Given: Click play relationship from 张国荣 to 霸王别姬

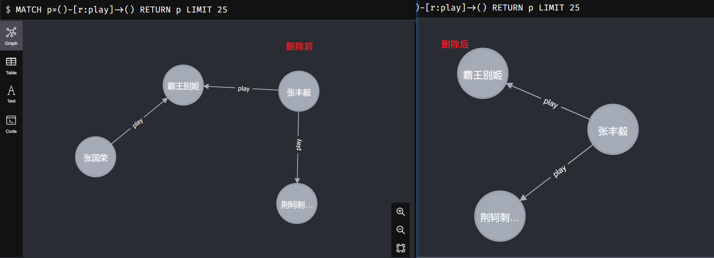Looking at the screenshot, I should [x=138, y=123].
